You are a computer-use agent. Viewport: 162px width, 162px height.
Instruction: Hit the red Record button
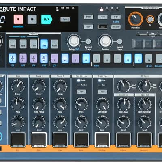pos(18,19)
